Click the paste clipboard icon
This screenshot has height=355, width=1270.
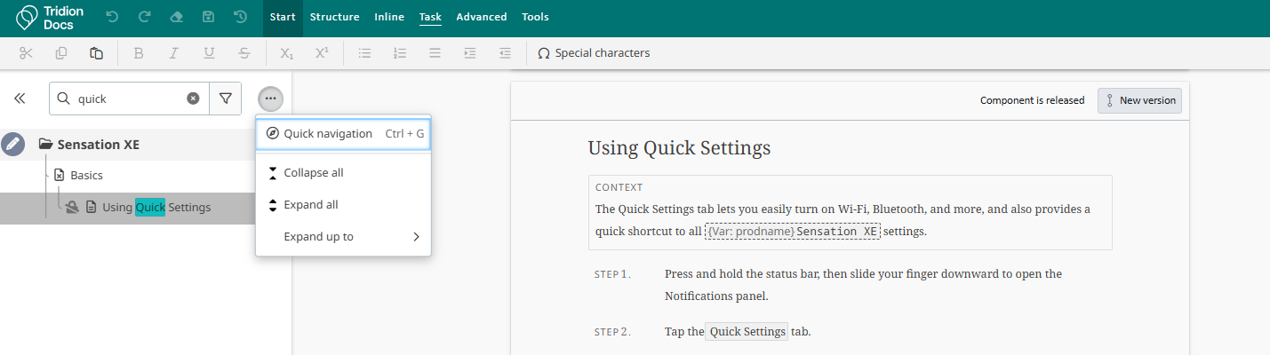pos(96,53)
